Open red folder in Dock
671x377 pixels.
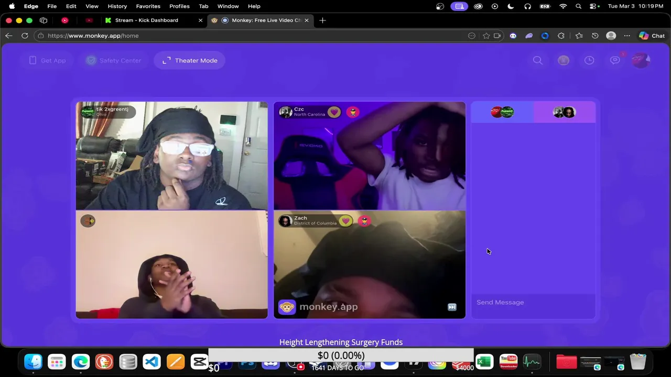(x=567, y=362)
